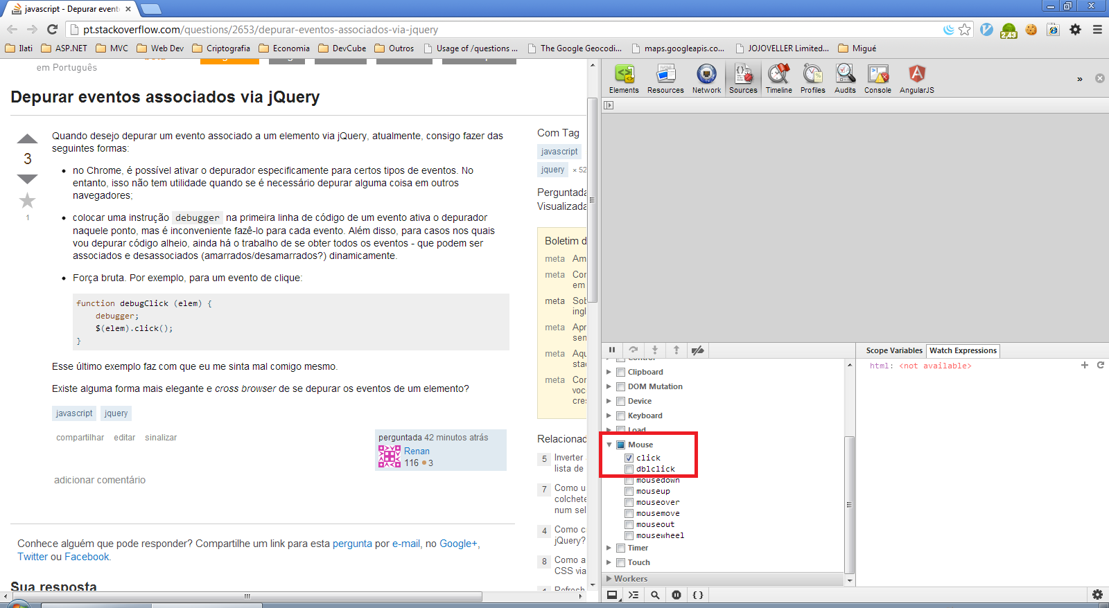Collapse the Mouse breakpoints category
Image resolution: width=1109 pixels, height=608 pixels.
(609, 445)
